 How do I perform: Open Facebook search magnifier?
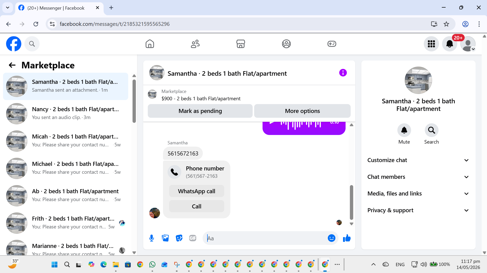32,44
